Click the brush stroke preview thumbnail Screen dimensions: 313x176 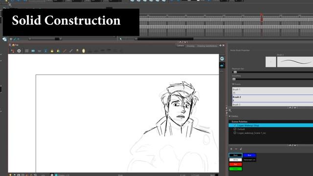click(x=295, y=62)
